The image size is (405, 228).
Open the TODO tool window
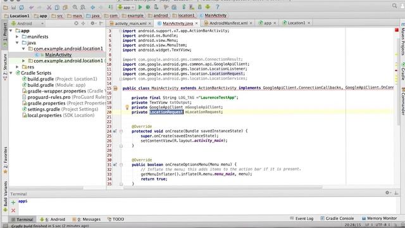[115, 219]
